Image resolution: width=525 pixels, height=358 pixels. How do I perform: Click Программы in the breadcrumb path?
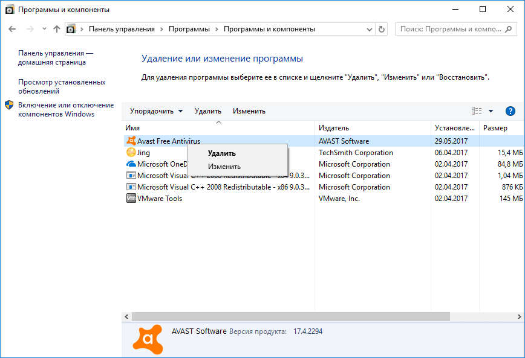189,29
